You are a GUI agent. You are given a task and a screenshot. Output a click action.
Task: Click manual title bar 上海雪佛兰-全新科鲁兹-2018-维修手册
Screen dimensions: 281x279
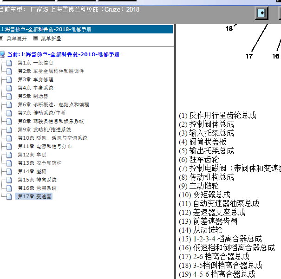pyautogui.click(x=86, y=29)
